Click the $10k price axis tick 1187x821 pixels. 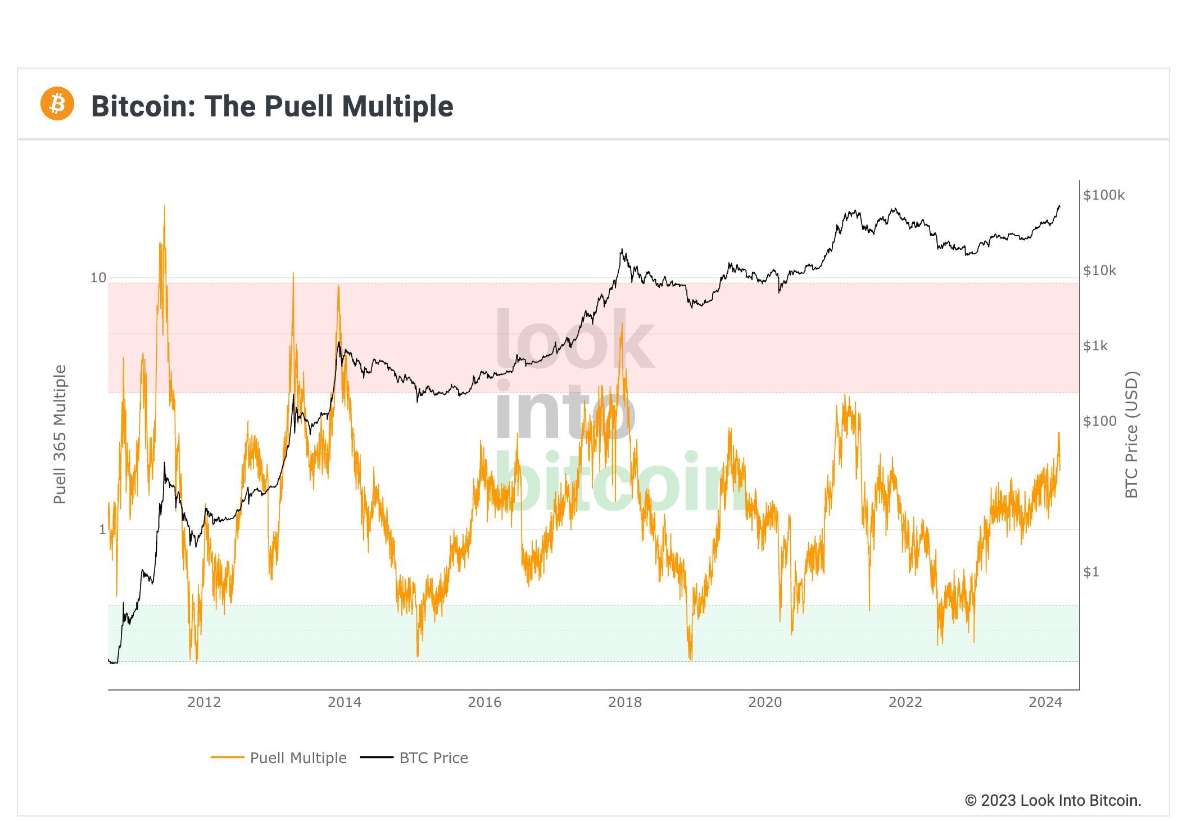coord(1100,270)
